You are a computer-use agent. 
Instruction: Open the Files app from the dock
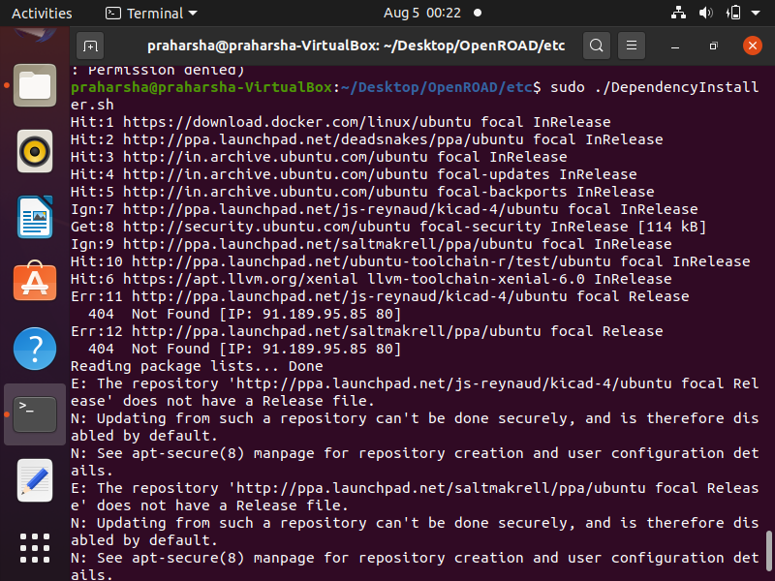click(x=35, y=85)
